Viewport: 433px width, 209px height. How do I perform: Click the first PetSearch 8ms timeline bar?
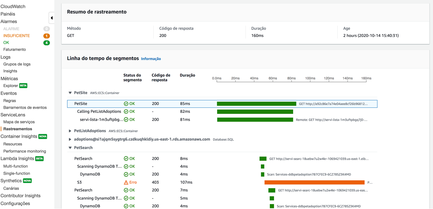263,159
